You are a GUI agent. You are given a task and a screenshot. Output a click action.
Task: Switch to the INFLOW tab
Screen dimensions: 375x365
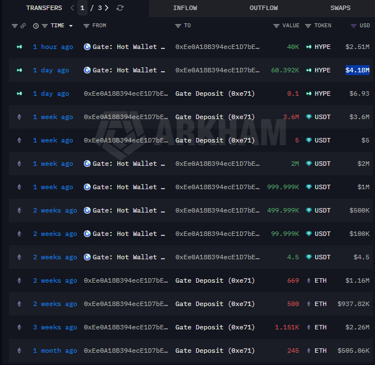tap(185, 8)
